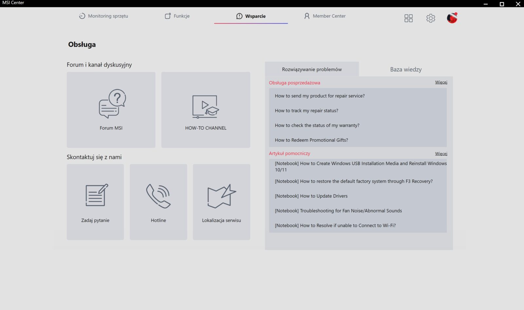Open the Forum MSI speech bubble icon
The width and height of the screenshot is (524, 310).
(112, 104)
